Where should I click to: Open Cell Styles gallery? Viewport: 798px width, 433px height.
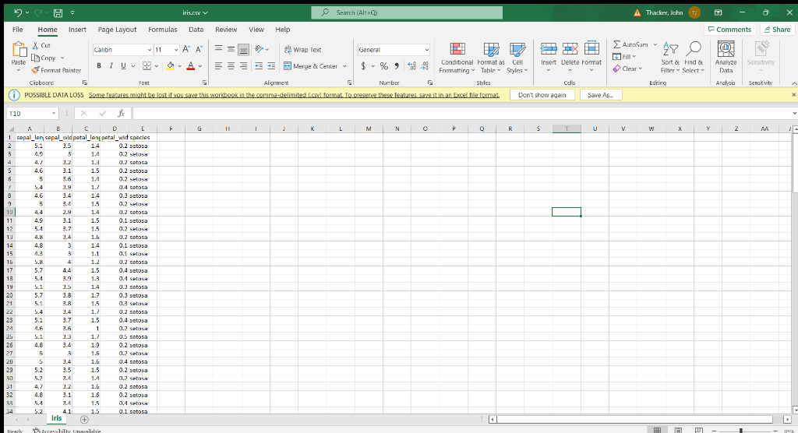(517, 58)
